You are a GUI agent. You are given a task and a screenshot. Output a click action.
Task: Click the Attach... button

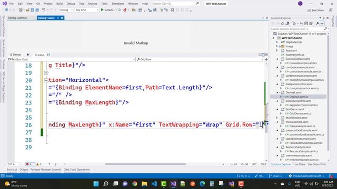[110, 10]
